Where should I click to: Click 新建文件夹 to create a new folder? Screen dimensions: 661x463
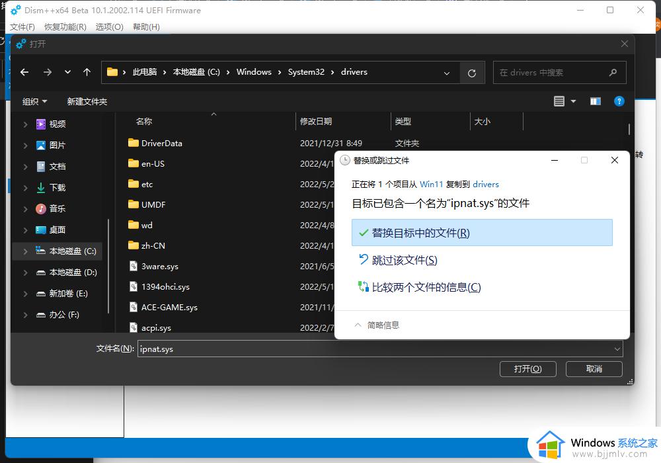pos(87,102)
